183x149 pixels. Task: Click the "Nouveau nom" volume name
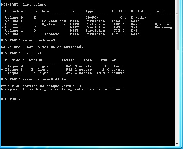pyautogui.click(x=54, y=21)
